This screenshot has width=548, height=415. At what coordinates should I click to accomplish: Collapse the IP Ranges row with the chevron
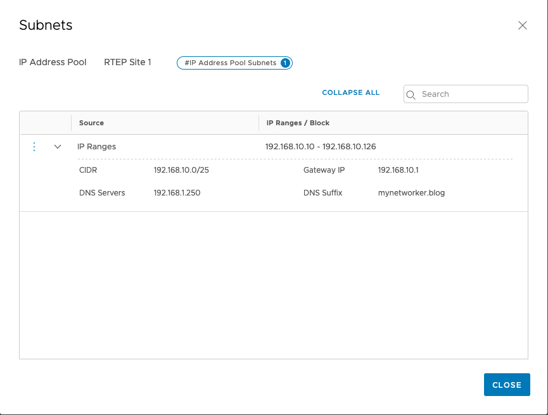pyautogui.click(x=58, y=147)
